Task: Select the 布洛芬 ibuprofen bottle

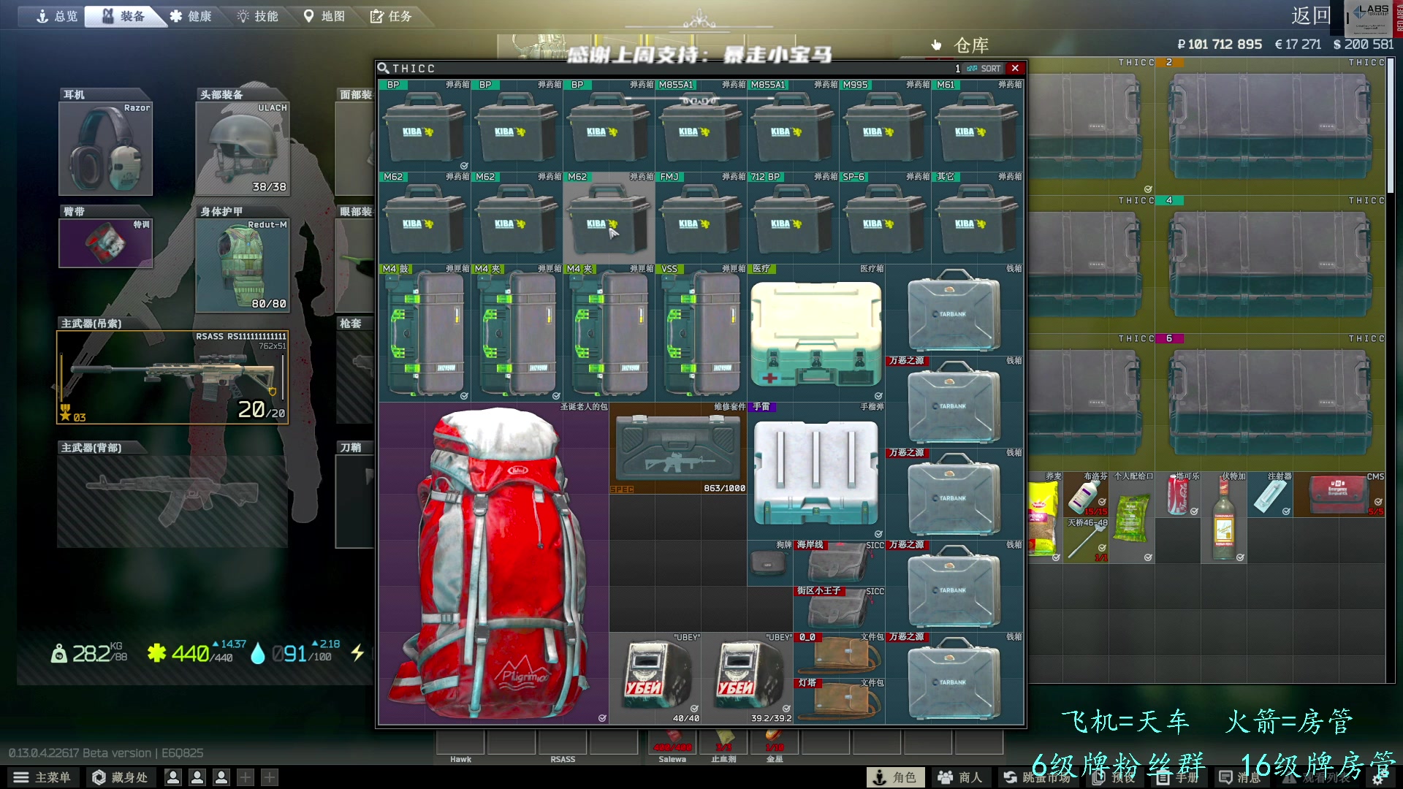Action: 1087,494
